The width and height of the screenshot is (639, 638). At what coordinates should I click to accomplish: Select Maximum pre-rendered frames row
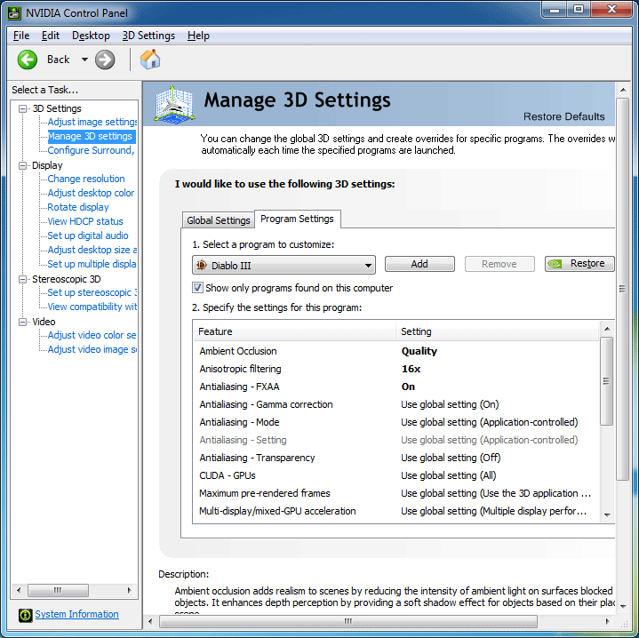click(x=395, y=493)
